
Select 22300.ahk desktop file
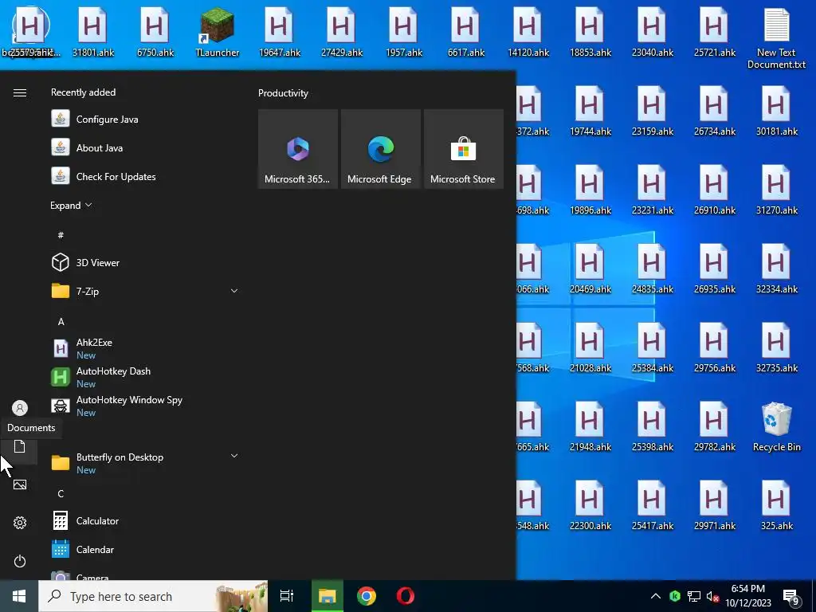(590, 506)
